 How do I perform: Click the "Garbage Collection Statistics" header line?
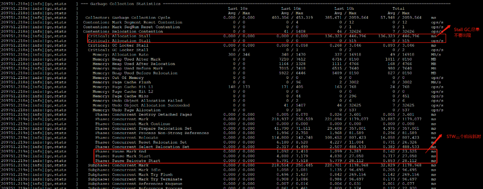(x=124, y=4)
